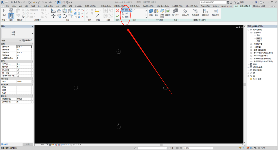The image size is (278, 150).
Task: Toggle the 向下标签 checkbox
Action: (18, 73)
